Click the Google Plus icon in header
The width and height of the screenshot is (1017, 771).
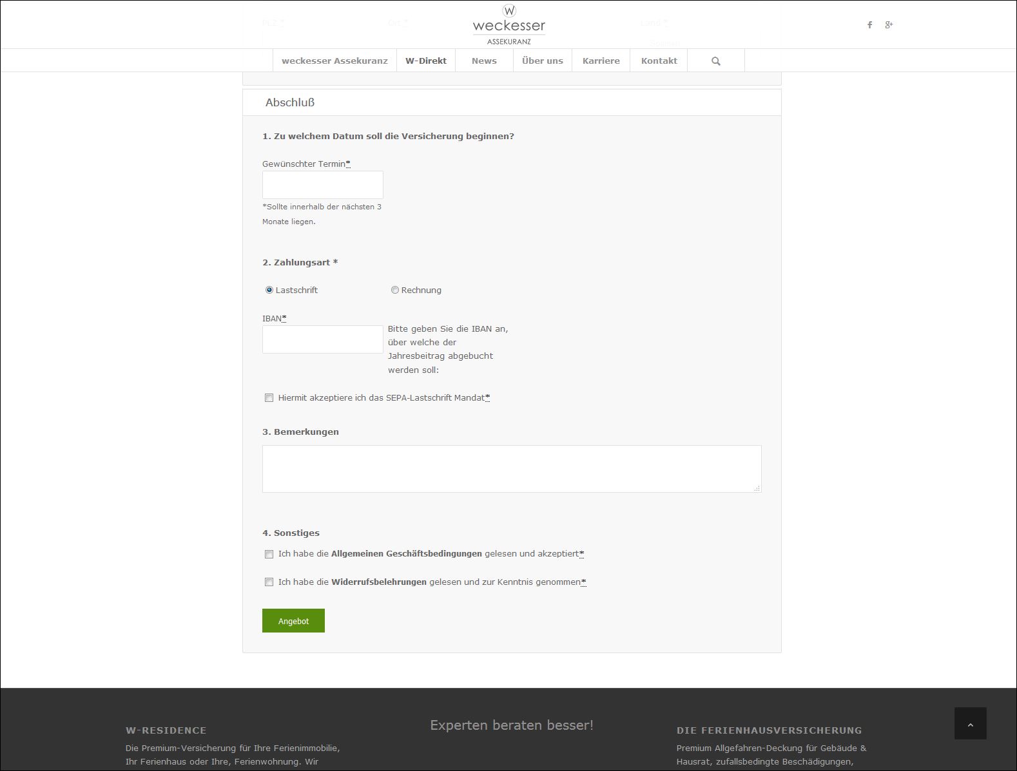pos(889,25)
